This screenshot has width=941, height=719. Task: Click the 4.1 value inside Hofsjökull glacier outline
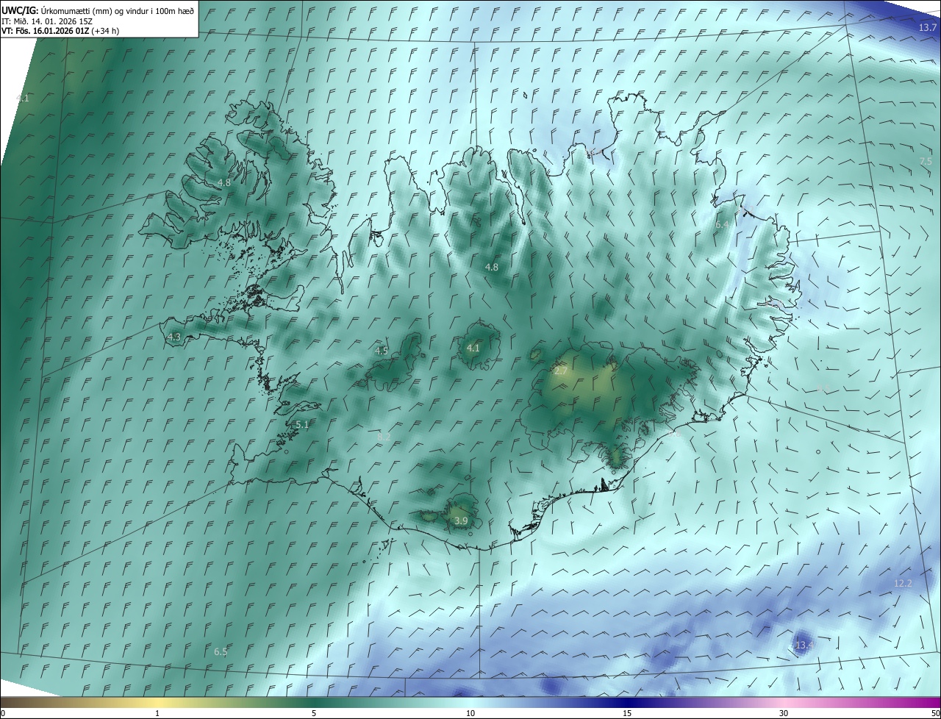pyautogui.click(x=473, y=348)
